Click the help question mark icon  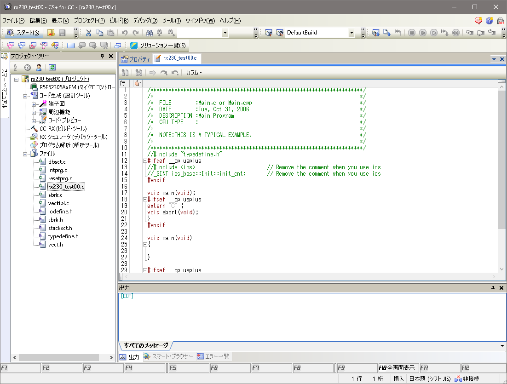[x=489, y=21]
